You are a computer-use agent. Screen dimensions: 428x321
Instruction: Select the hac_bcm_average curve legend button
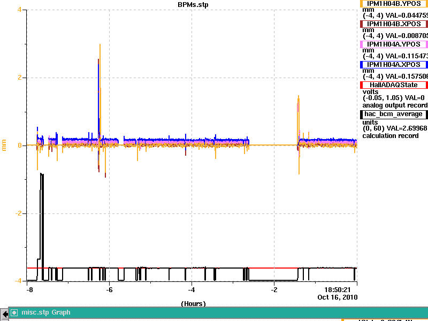(x=394, y=114)
